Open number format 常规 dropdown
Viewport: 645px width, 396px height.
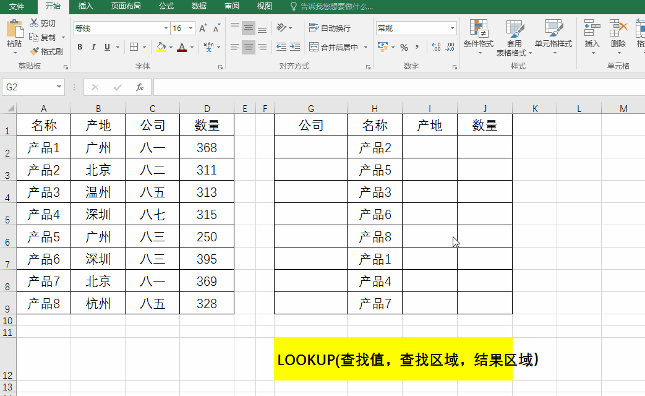[452, 28]
